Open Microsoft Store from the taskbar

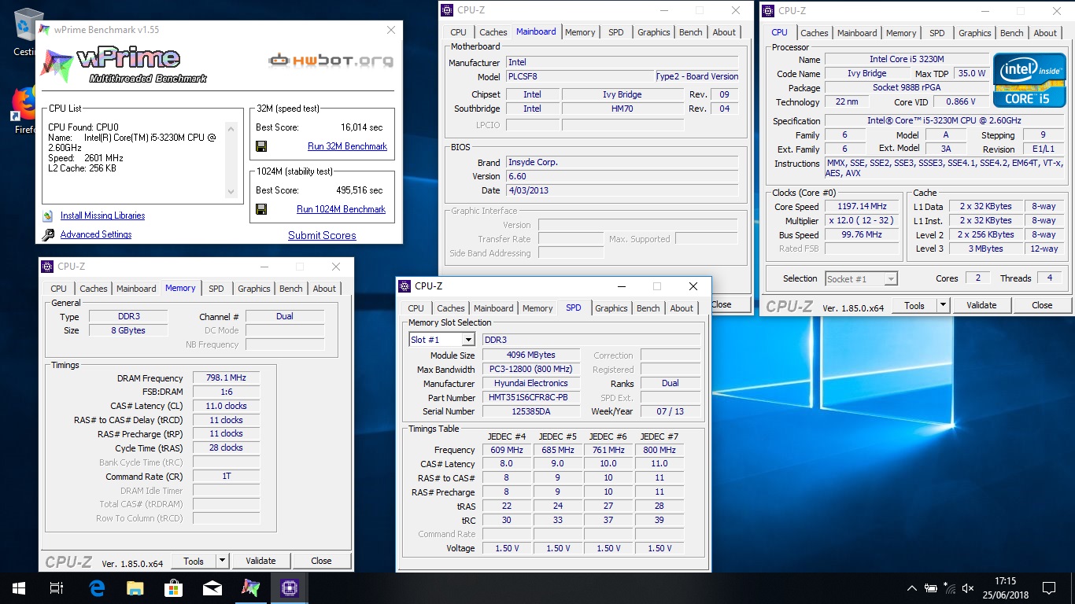point(174,587)
